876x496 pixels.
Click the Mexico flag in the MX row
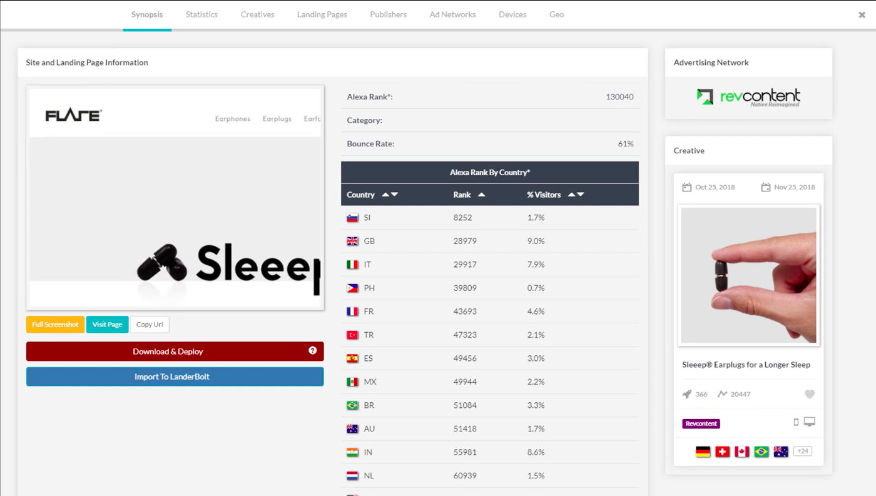click(x=352, y=382)
